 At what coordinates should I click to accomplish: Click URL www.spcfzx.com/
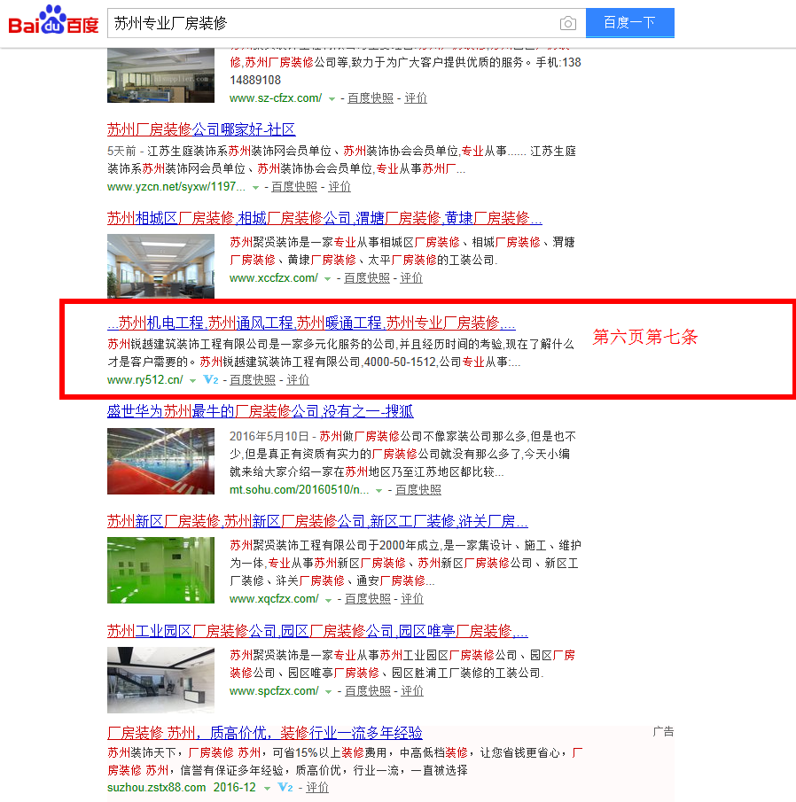point(274,690)
